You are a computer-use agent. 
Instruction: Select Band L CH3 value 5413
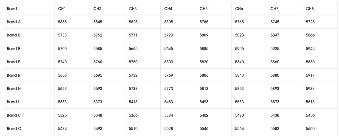point(133,102)
